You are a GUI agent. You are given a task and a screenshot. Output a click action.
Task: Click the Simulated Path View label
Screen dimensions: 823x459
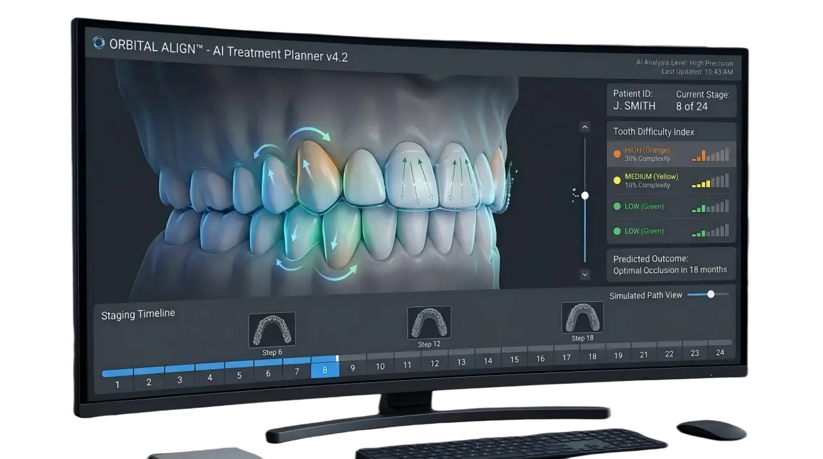pos(646,296)
